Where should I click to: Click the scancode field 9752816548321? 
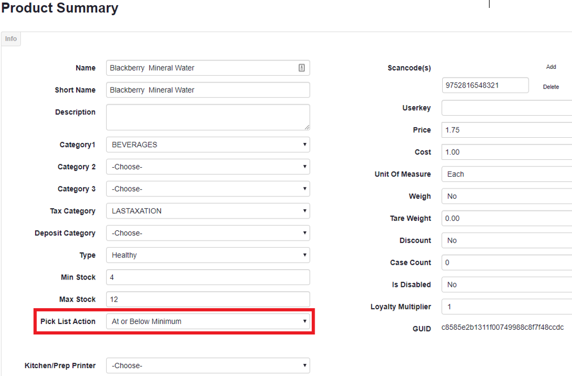click(485, 85)
